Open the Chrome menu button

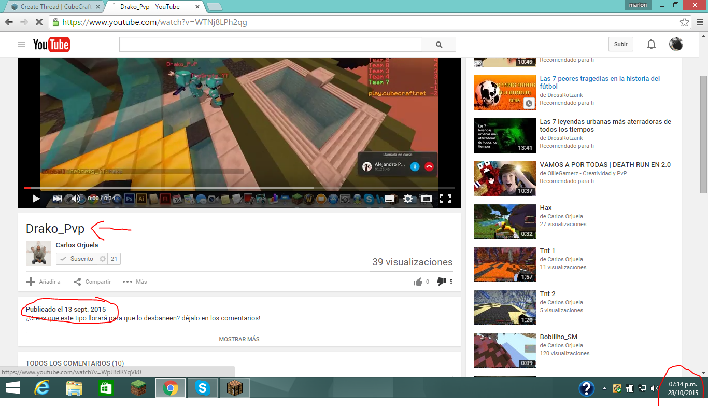click(699, 22)
